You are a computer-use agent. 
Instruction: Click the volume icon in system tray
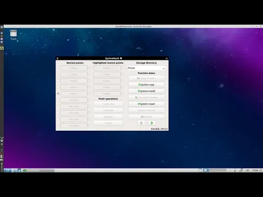point(248,170)
